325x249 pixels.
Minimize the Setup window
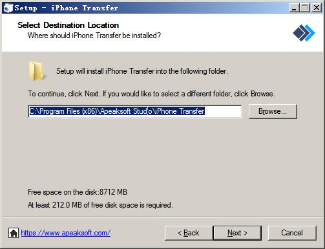tap(294, 8)
